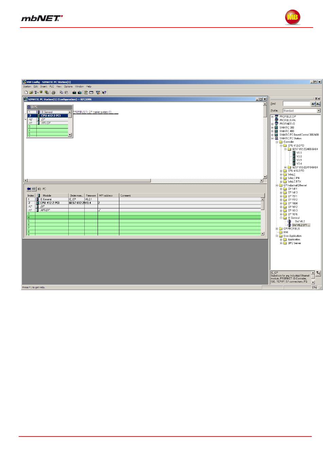323x462 pixels.
Task: Open the Help menu
Action: click(x=89, y=87)
